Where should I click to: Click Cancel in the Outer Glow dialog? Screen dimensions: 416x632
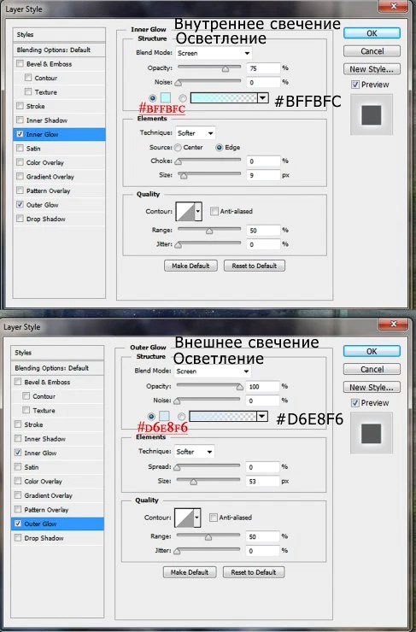(x=372, y=369)
